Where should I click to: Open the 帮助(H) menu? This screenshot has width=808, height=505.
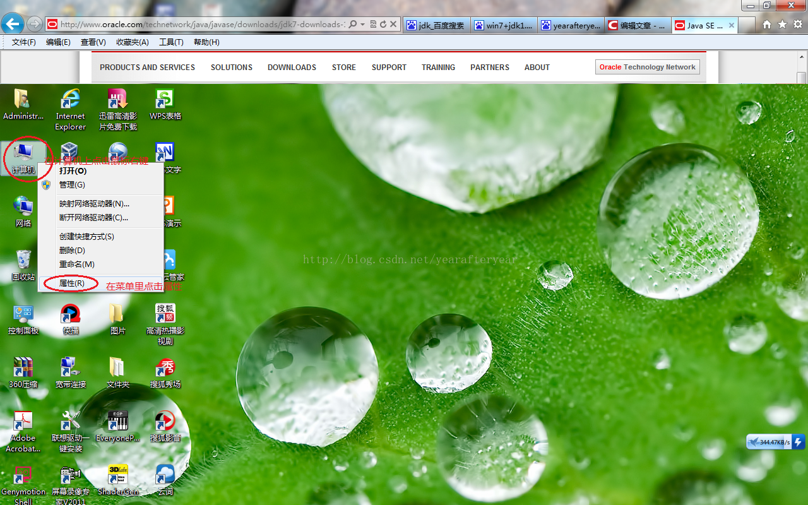click(x=206, y=42)
